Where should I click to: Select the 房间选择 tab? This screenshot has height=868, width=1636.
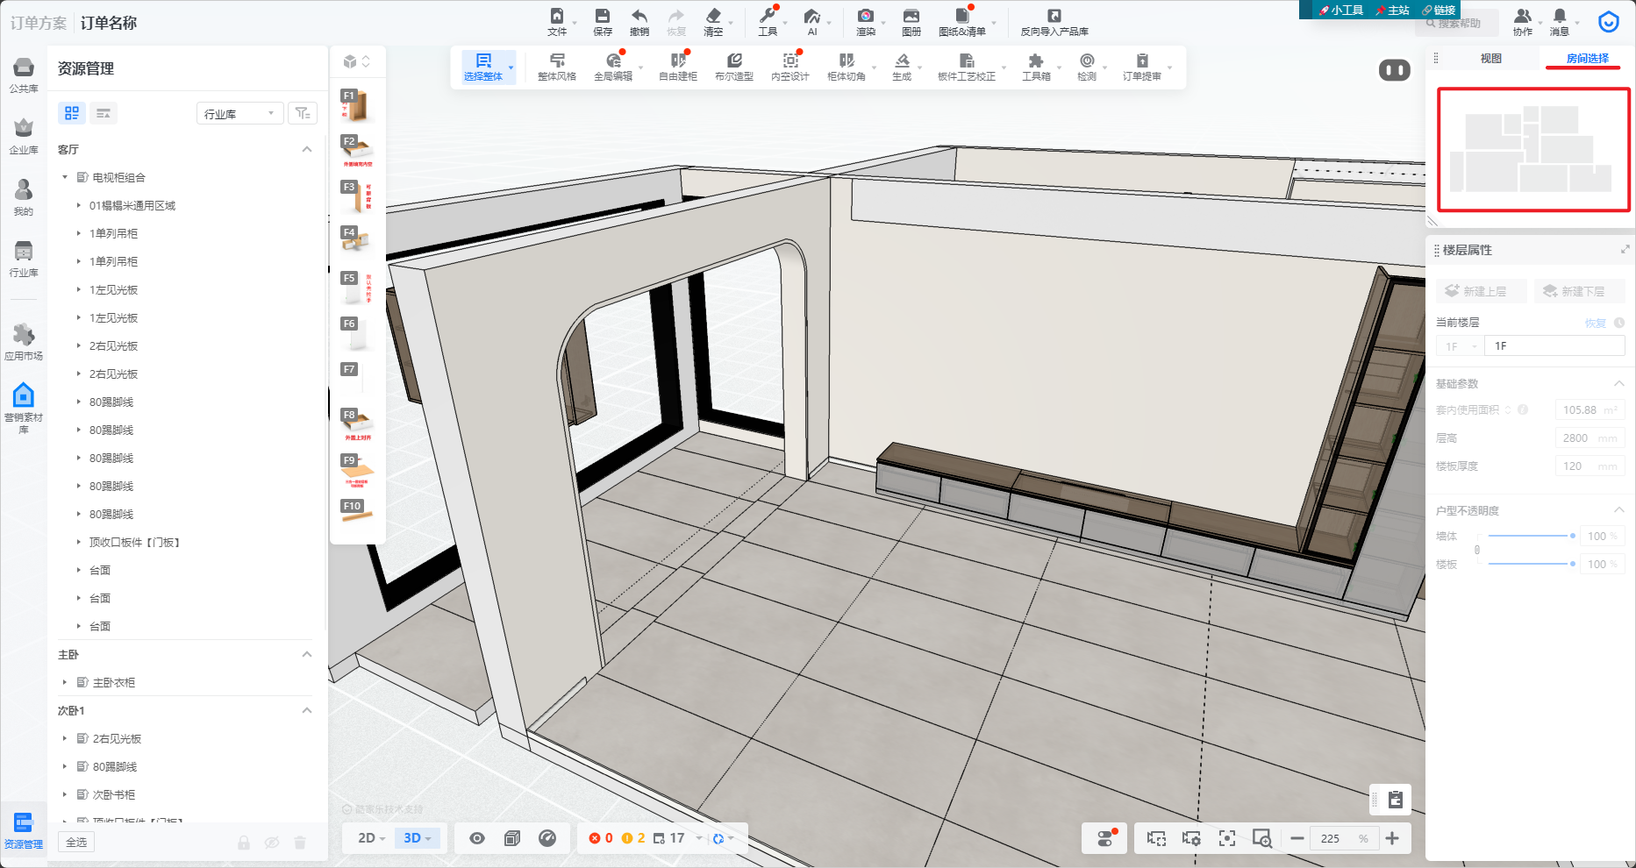[1587, 59]
